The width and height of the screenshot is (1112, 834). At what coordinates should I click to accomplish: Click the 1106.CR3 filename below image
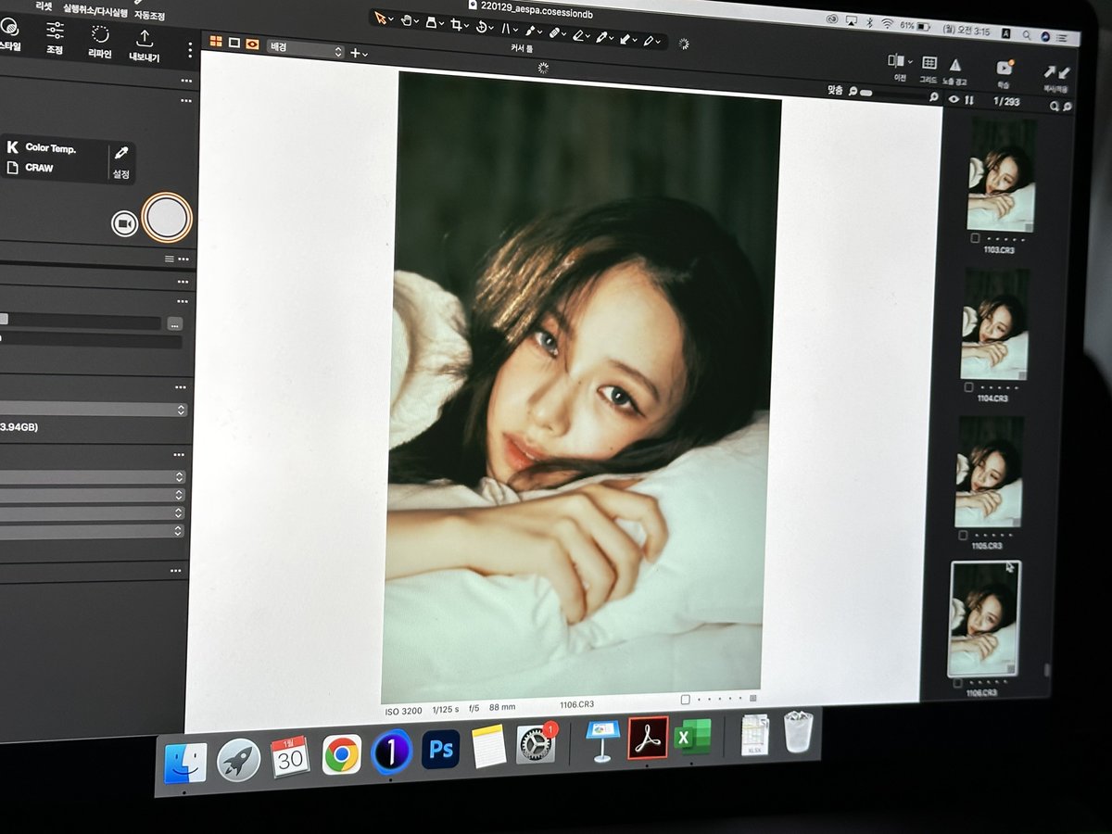click(576, 705)
